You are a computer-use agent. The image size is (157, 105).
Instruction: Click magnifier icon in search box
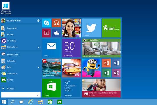(x=38, y=95)
